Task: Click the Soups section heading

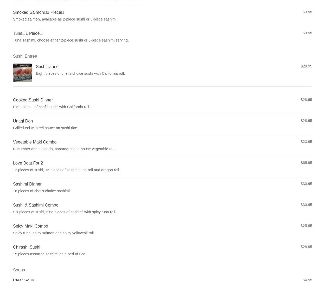Action: (19, 270)
